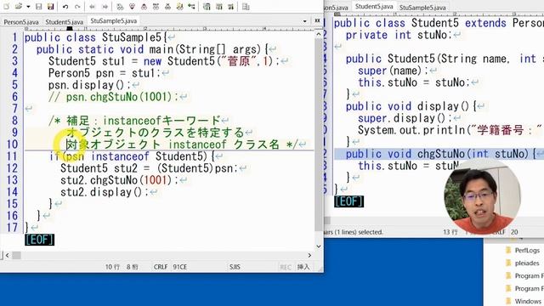Select Student5.java tab in right editor window

(374, 7)
